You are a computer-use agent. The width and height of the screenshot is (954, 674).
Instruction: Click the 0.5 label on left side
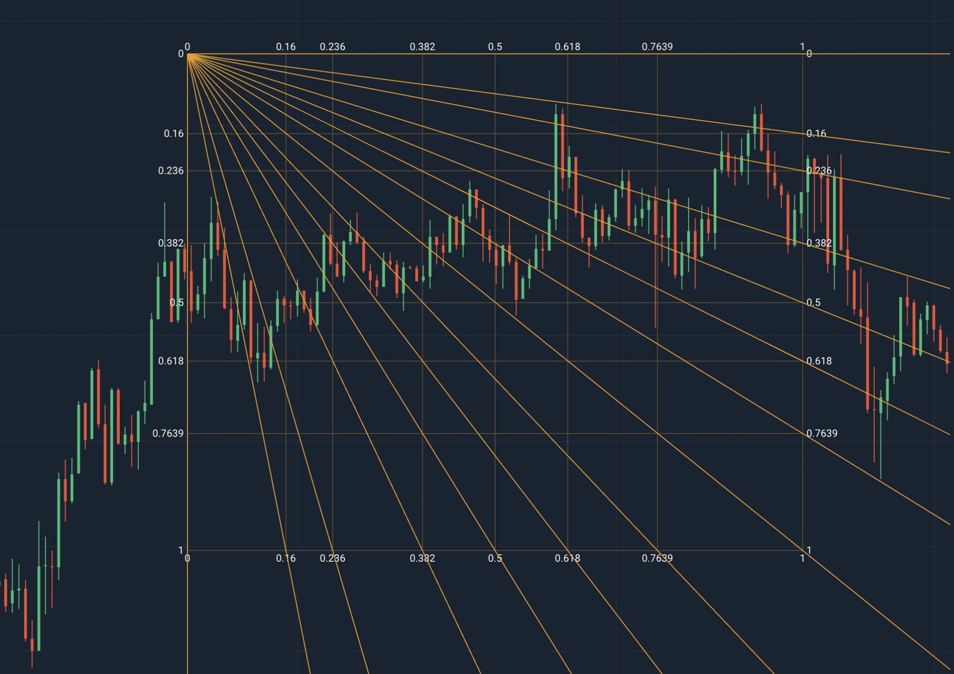coord(177,303)
